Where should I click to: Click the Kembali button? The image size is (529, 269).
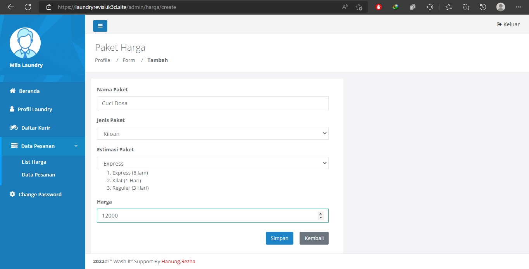pos(314,238)
